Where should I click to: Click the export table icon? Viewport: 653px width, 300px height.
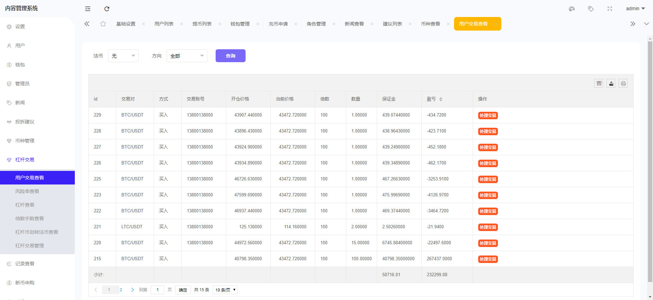[x=611, y=84]
